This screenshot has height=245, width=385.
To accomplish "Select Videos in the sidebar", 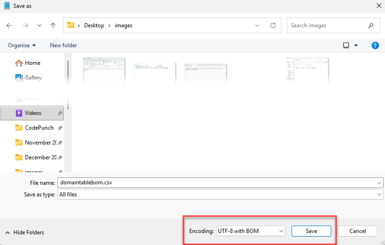I will pos(32,113).
